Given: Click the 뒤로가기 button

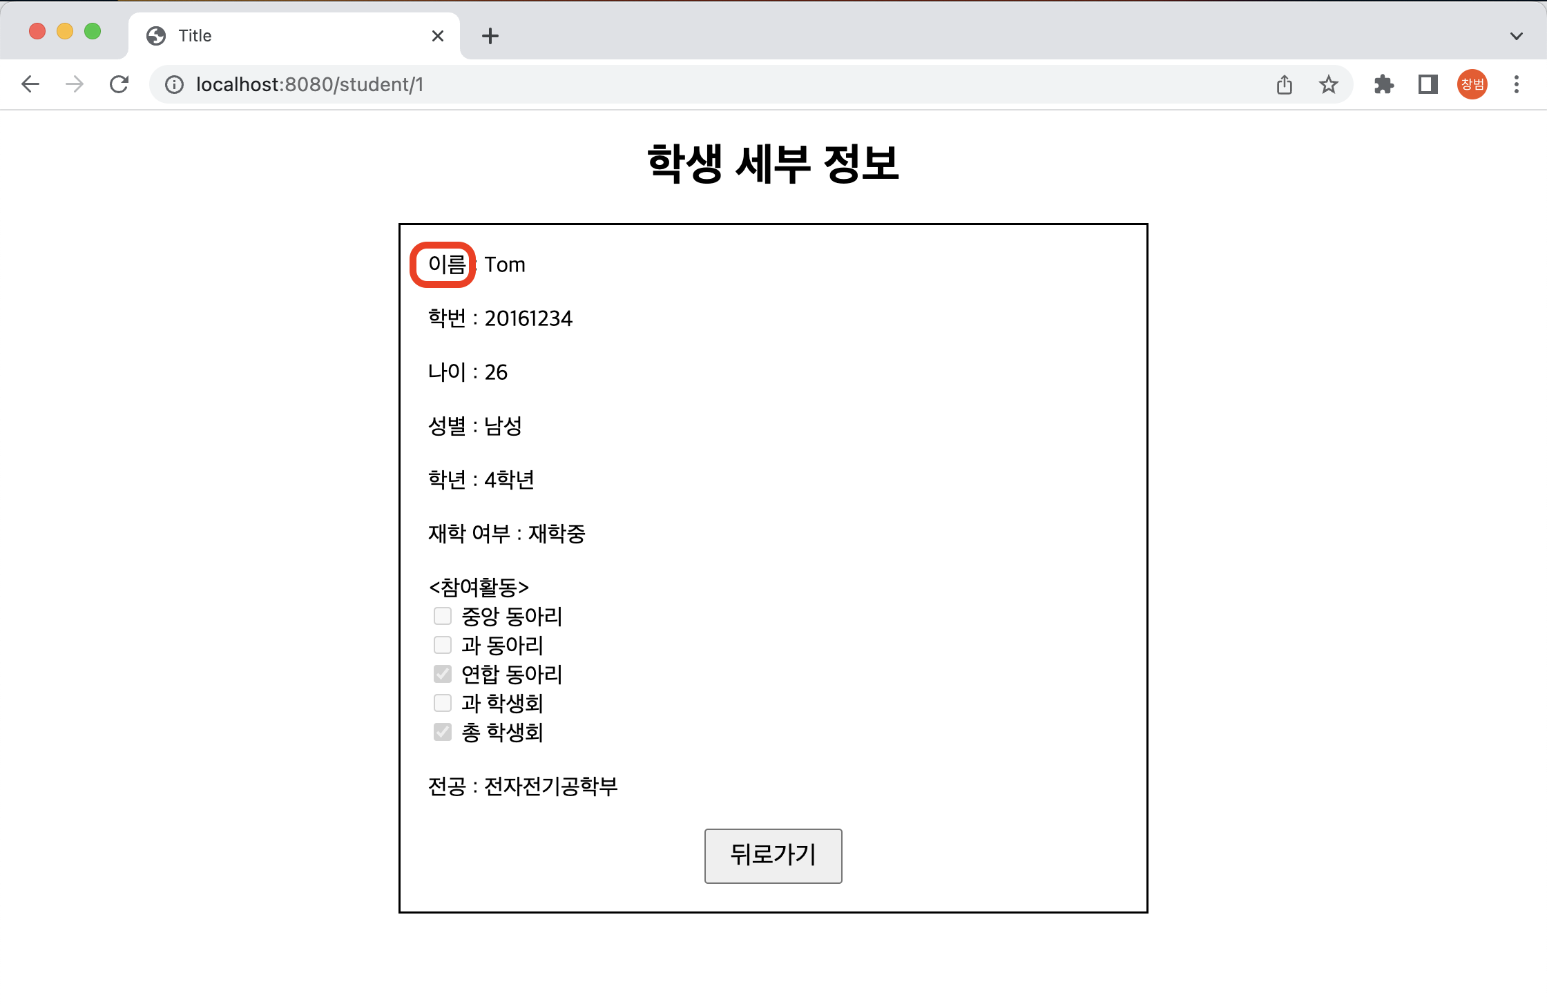Looking at the screenshot, I should coord(773,856).
